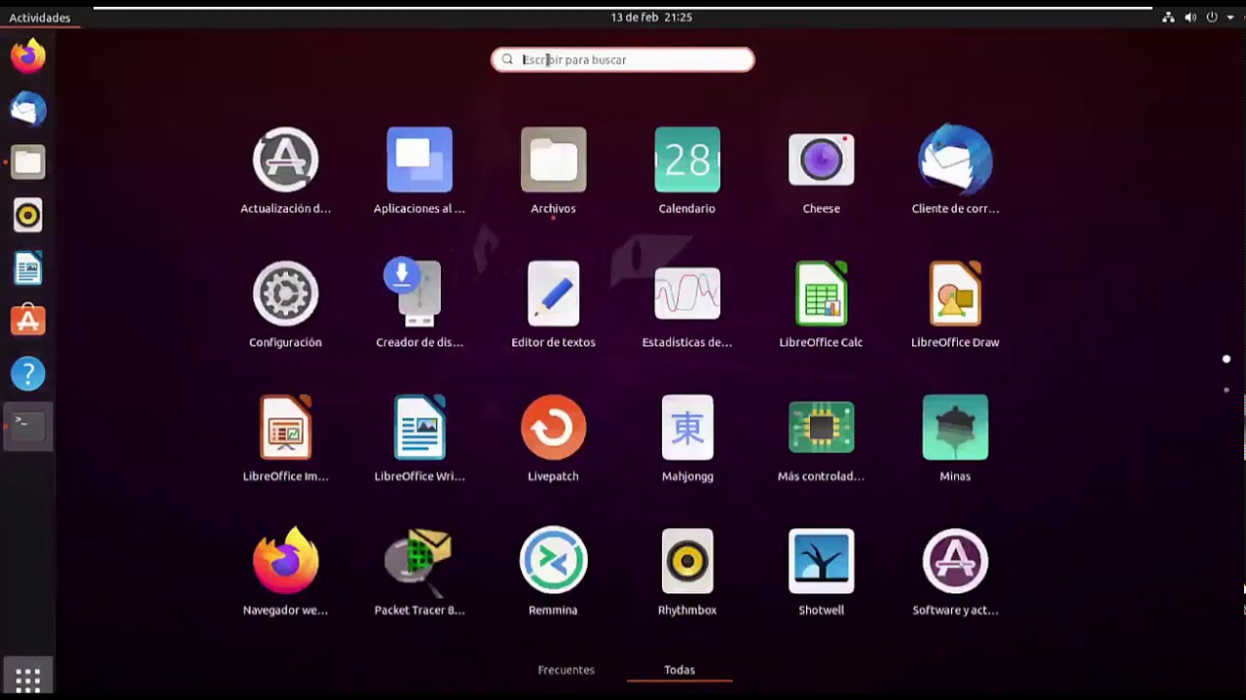1246x700 pixels.
Task: Click the volume icon in top bar
Action: (1190, 17)
